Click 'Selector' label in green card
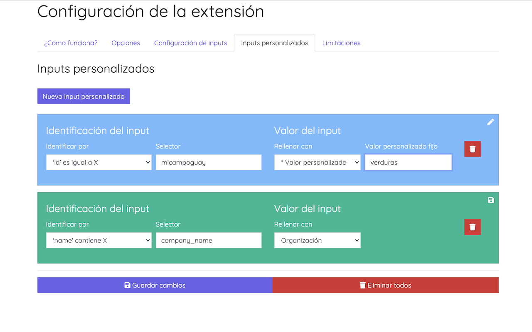 click(168, 224)
